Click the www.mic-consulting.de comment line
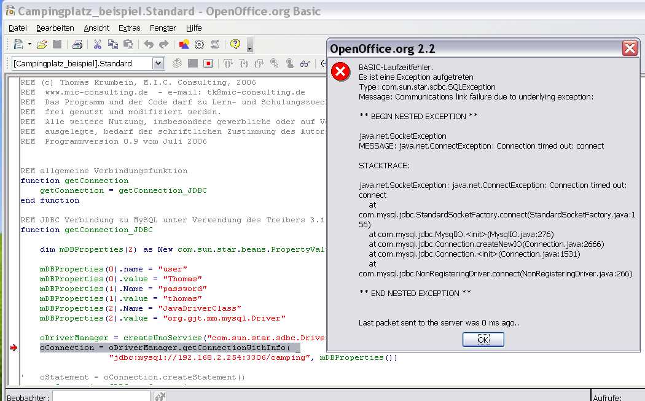Screen dimensions: 645x401 (163, 92)
